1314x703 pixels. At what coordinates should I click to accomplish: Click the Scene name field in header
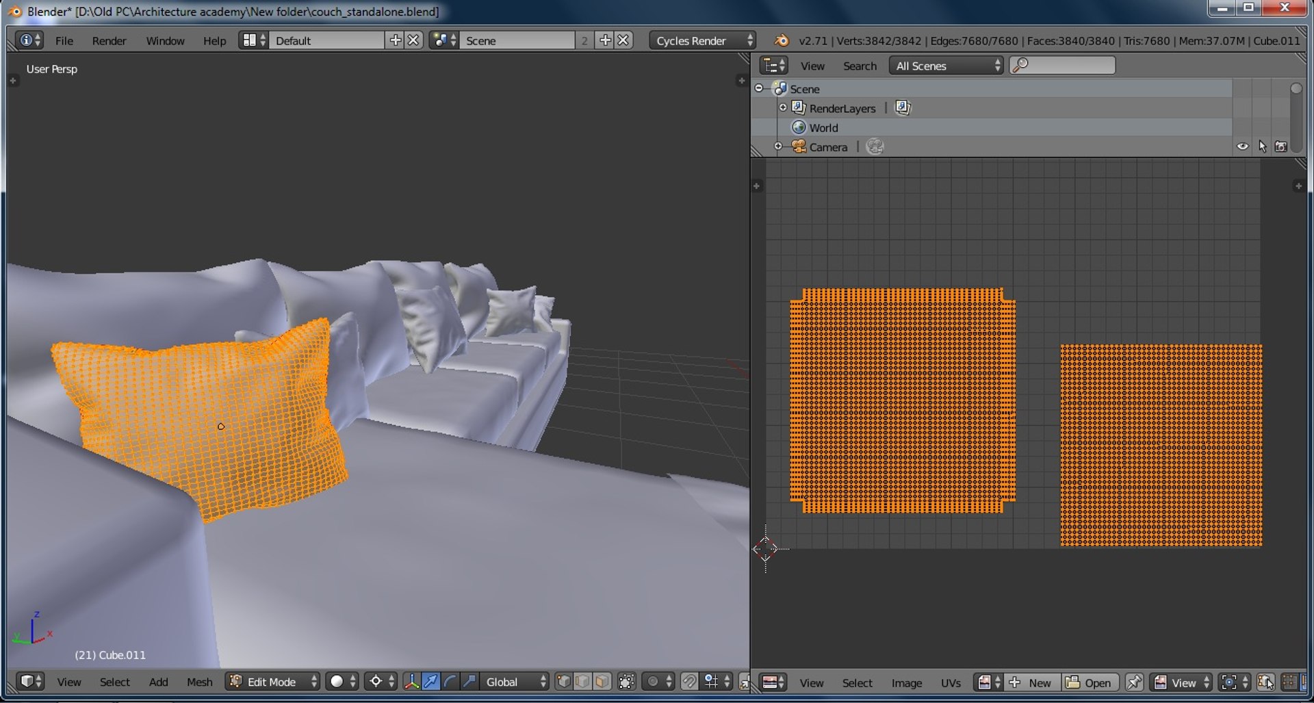516,40
